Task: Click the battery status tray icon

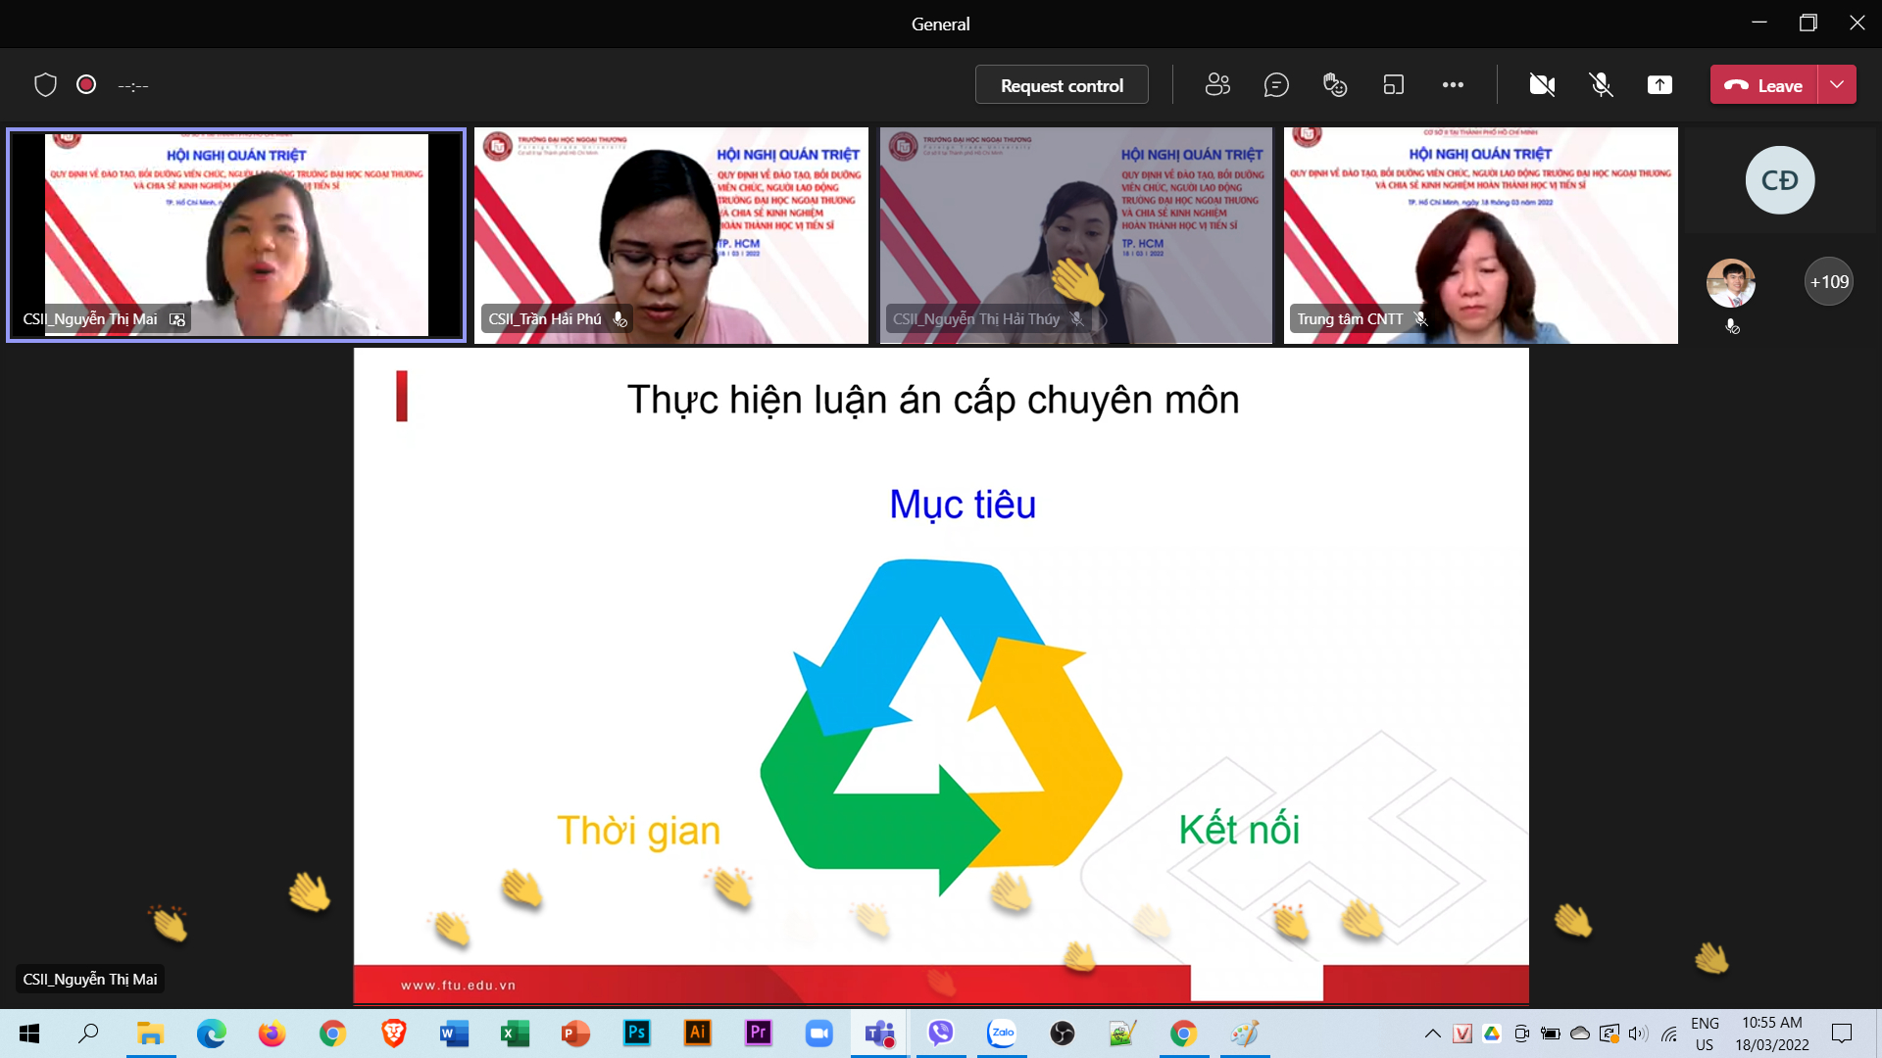Action: [1551, 1034]
